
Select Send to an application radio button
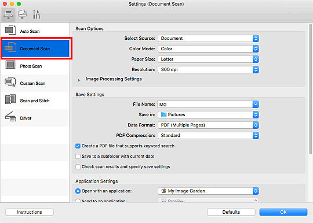tap(78, 201)
